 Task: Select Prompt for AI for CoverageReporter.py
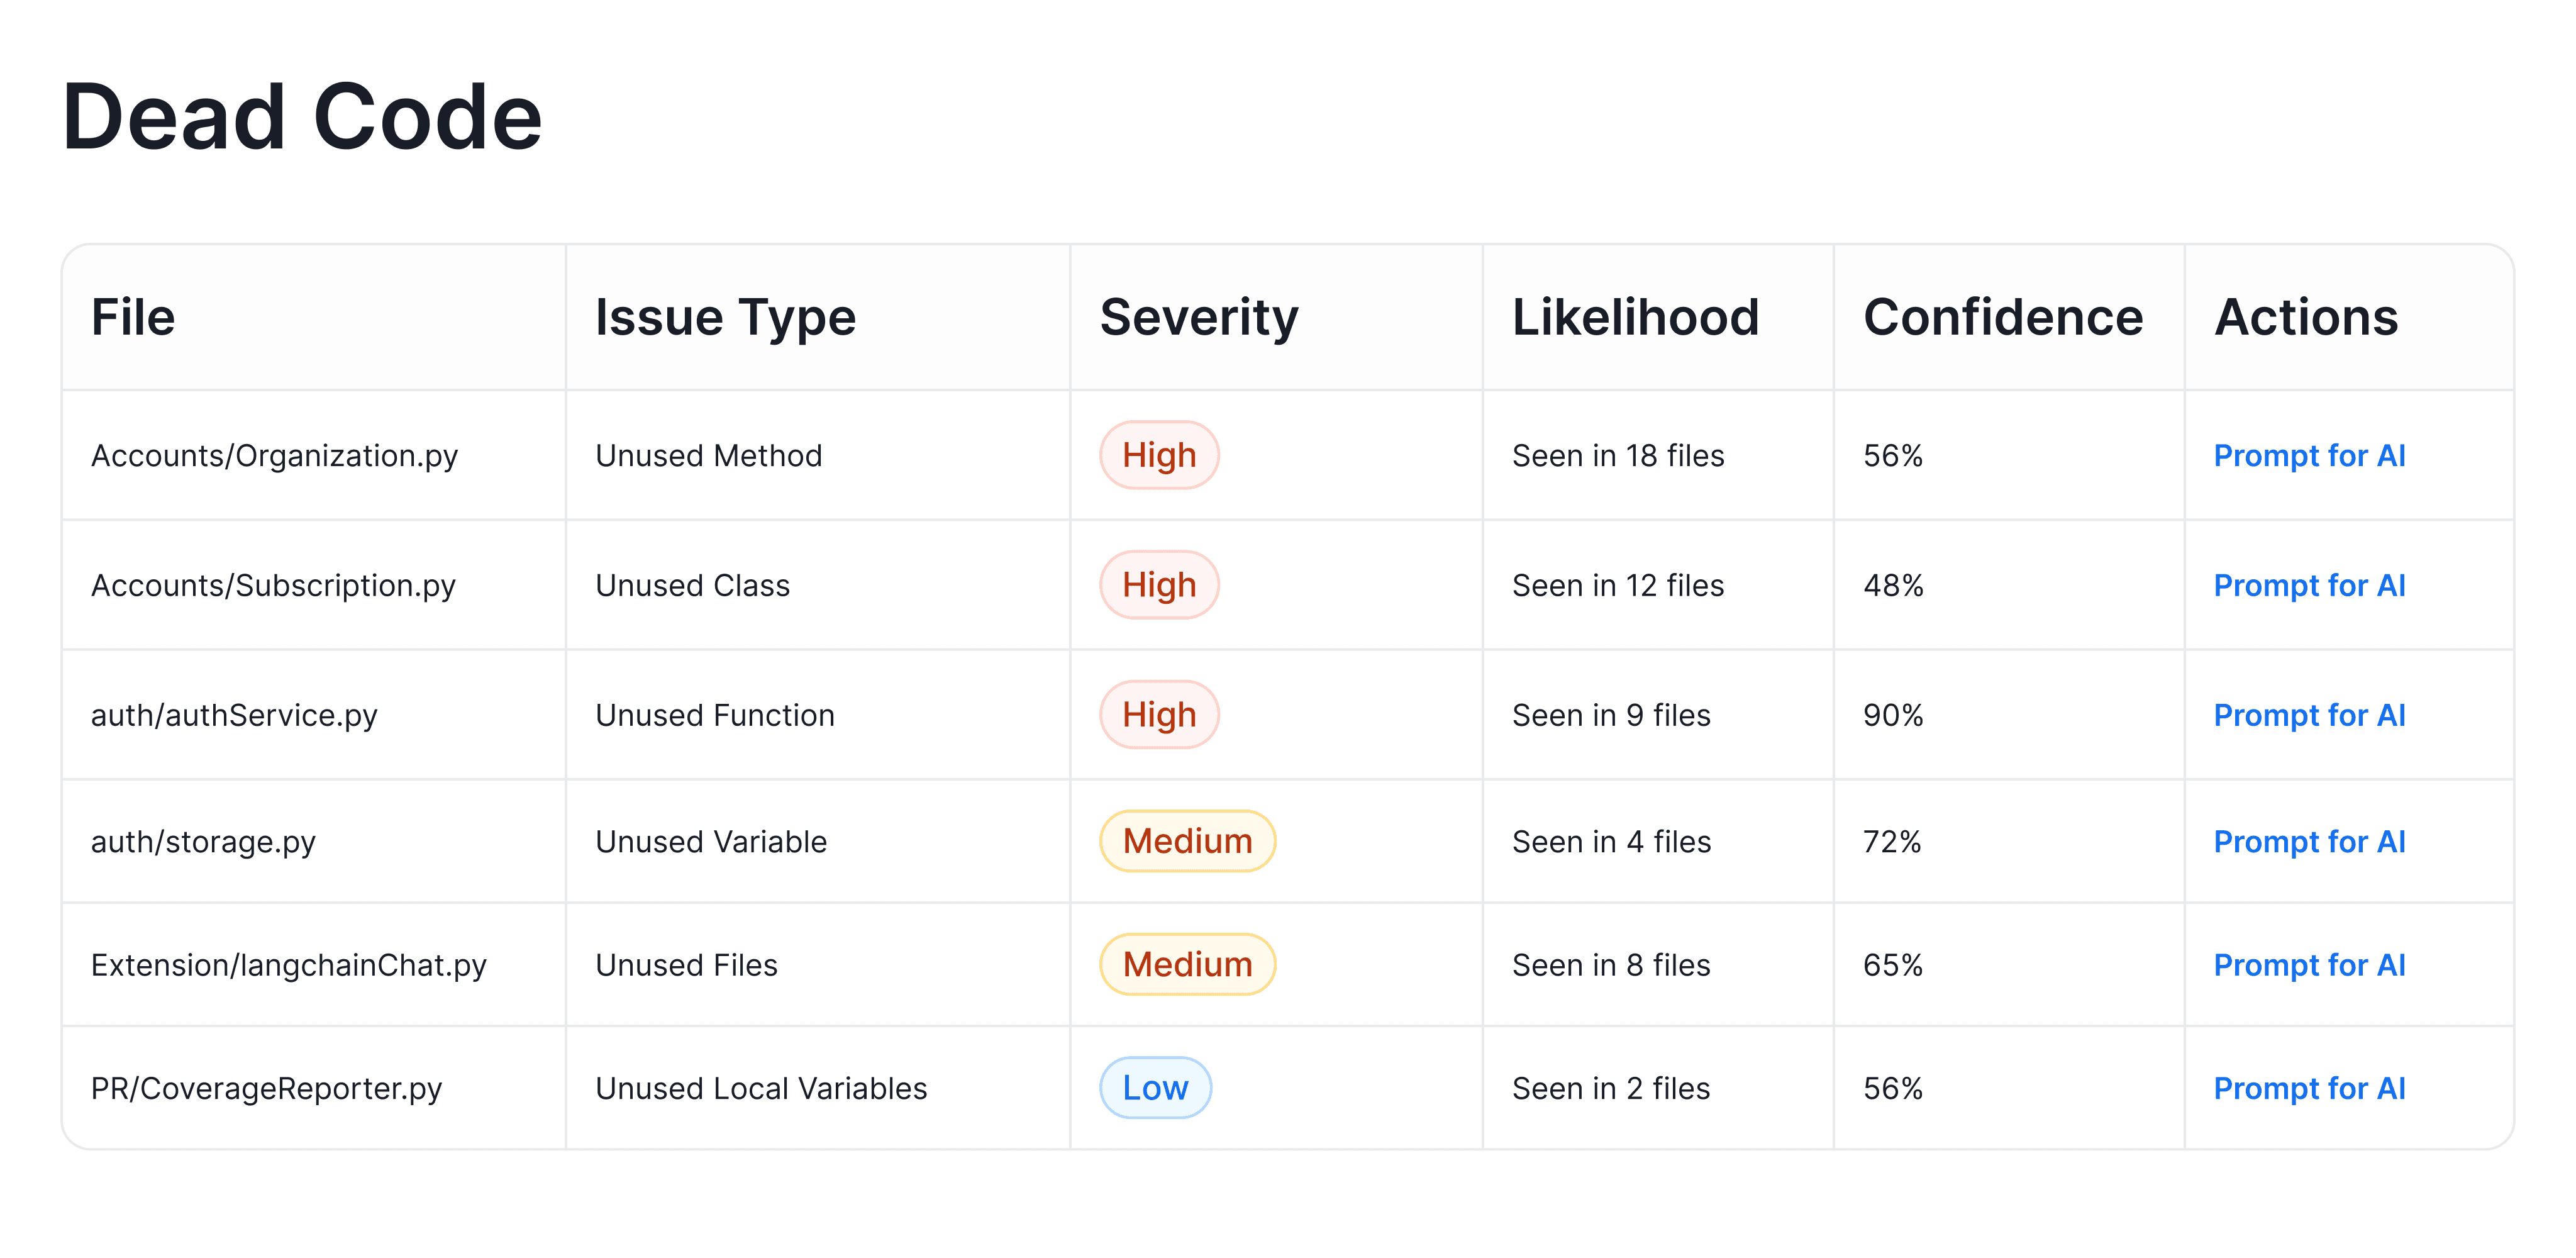coord(2308,1089)
